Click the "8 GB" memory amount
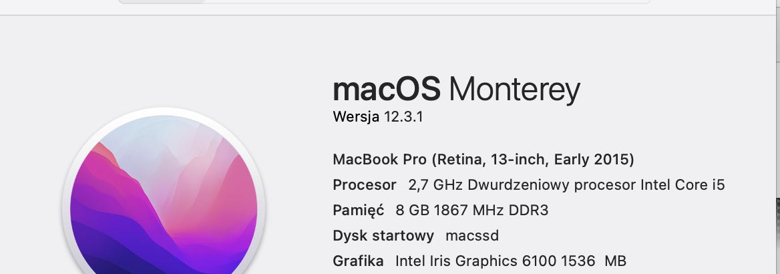The height and width of the screenshot is (274, 780). click(x=411, y=211)
